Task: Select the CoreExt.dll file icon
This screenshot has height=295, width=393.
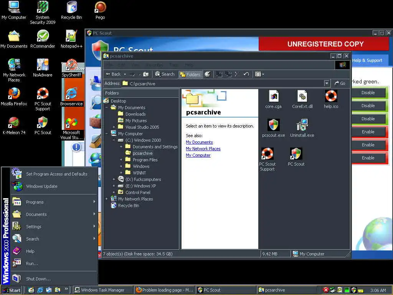Action: click(302, 99)
